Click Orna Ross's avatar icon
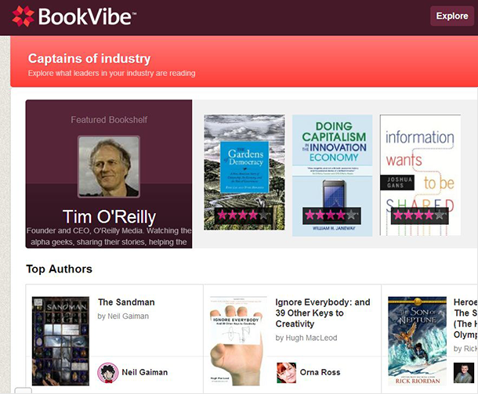Viewport: 478px width, 394px height. [x=286, y=372]
